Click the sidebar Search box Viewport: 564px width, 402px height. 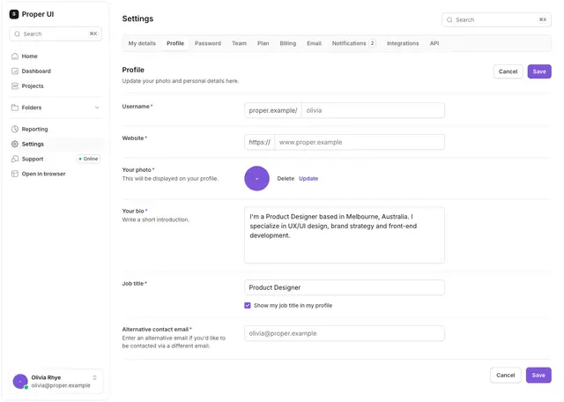click(56, 33)
